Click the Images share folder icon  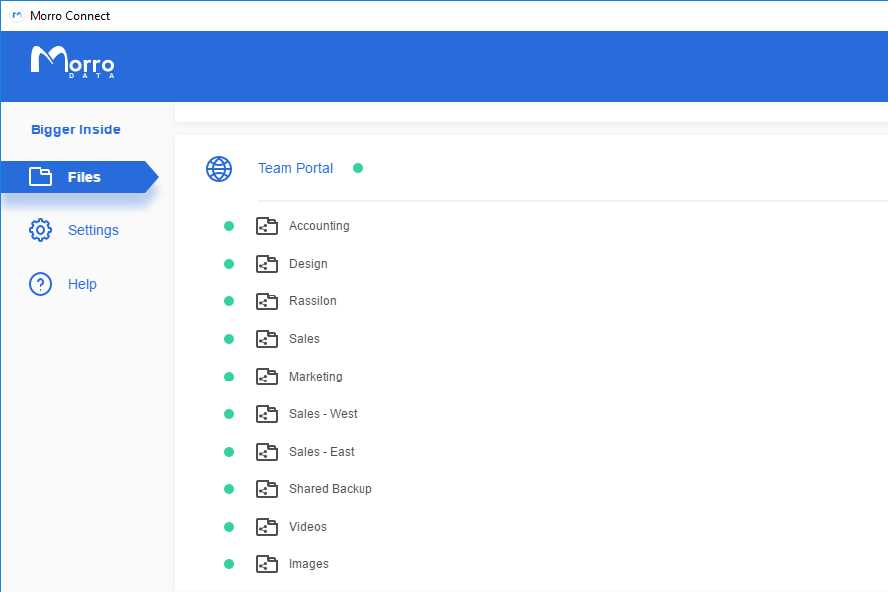[x=266, y=564]
